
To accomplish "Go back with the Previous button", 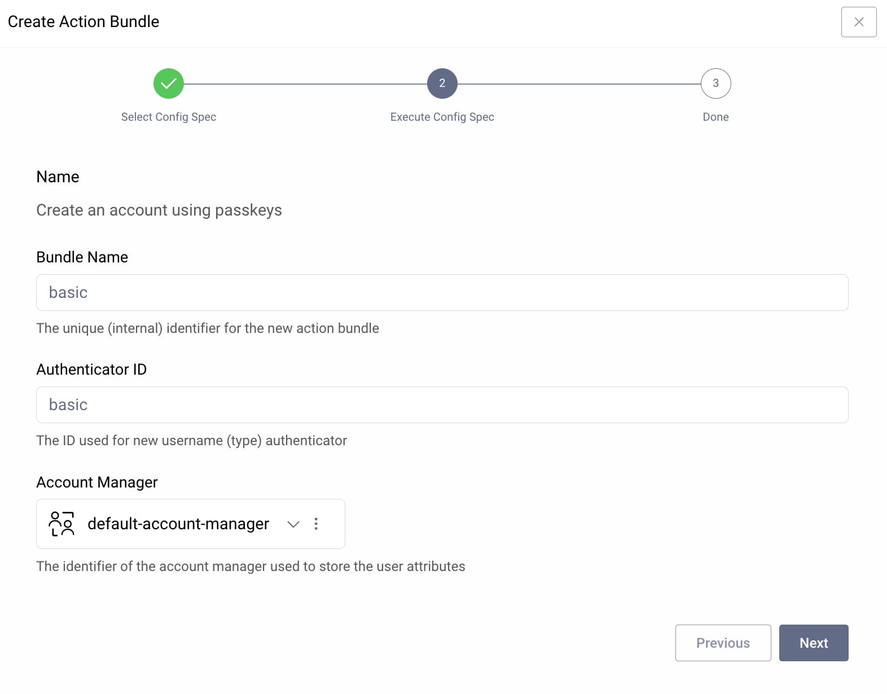I will (x=723, y=643).
